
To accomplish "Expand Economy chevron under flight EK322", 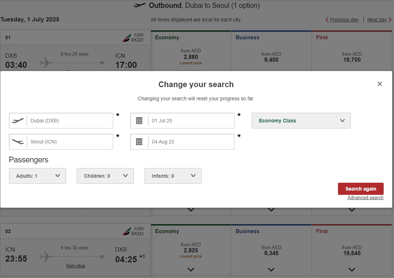I will coord(191,209).
